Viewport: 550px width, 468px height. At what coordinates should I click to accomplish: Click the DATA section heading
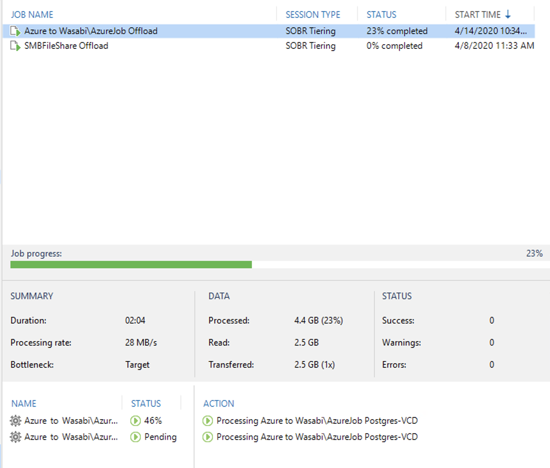[x=219, y=296]
